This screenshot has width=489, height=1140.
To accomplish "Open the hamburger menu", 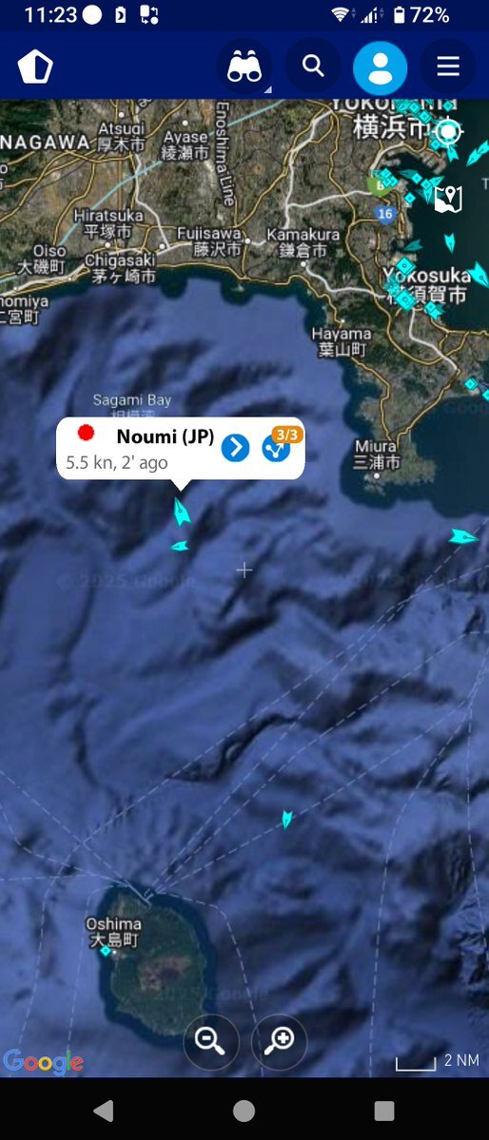I will coord(447,67).
